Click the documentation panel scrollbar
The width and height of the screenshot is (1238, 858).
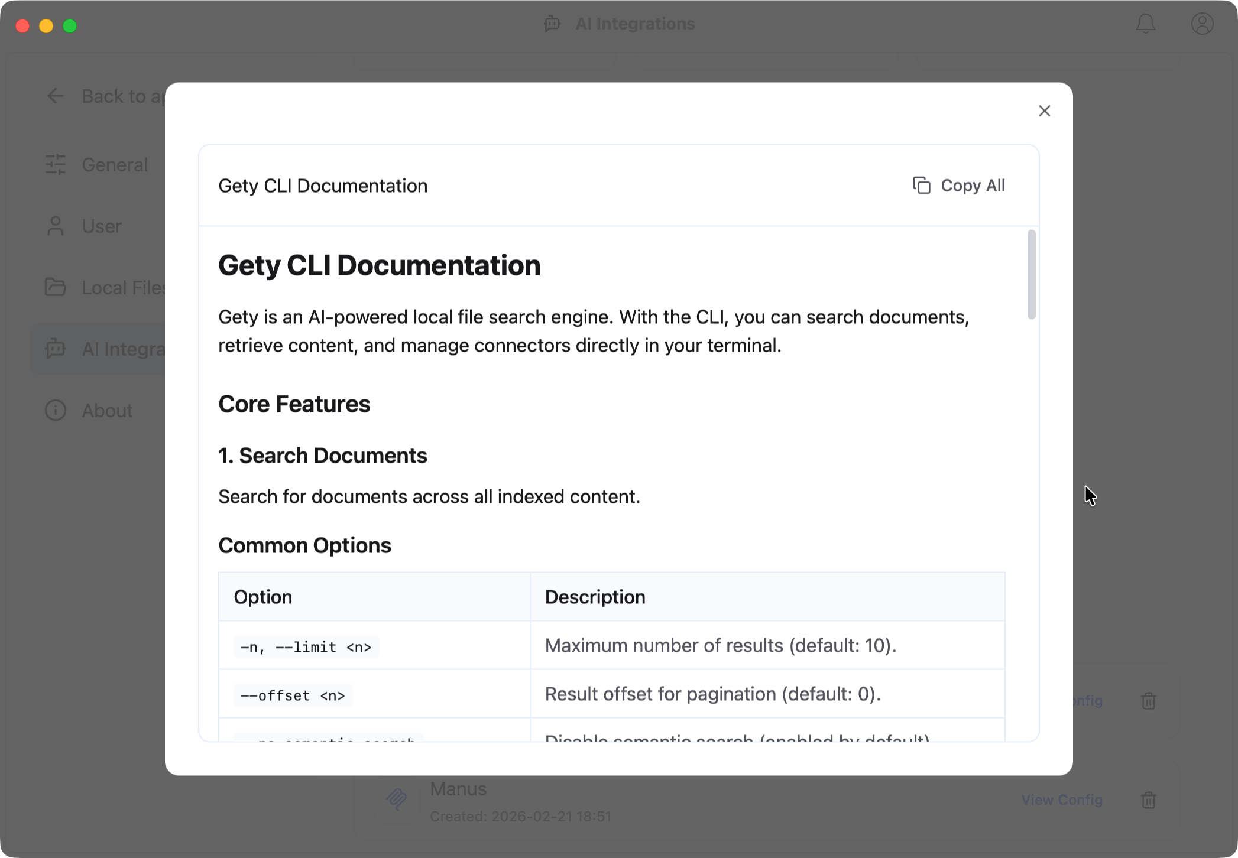click(1030, 273)
